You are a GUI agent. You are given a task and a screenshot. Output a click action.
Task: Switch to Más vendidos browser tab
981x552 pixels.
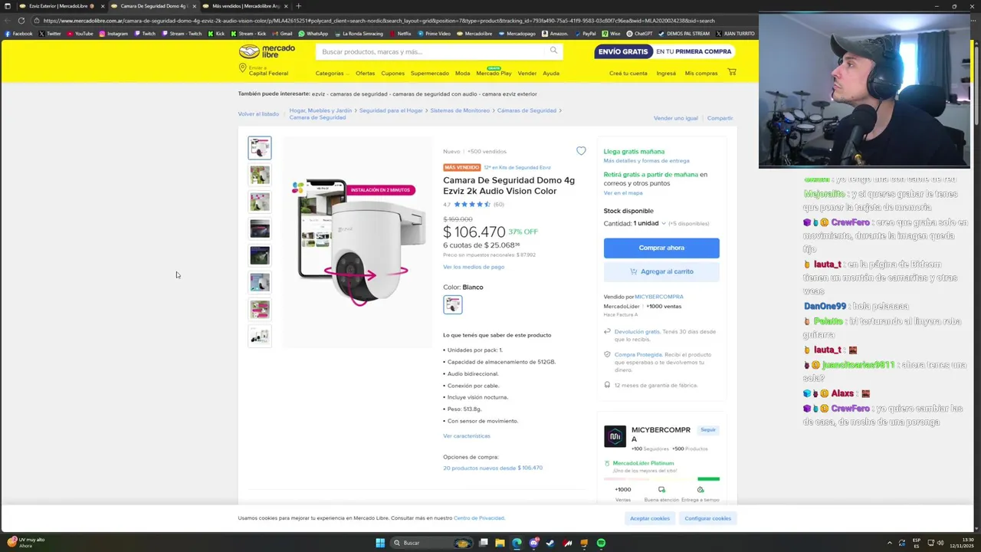(244, 6)
